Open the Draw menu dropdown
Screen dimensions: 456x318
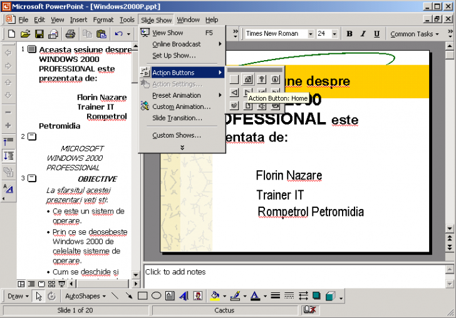[18, 296]
